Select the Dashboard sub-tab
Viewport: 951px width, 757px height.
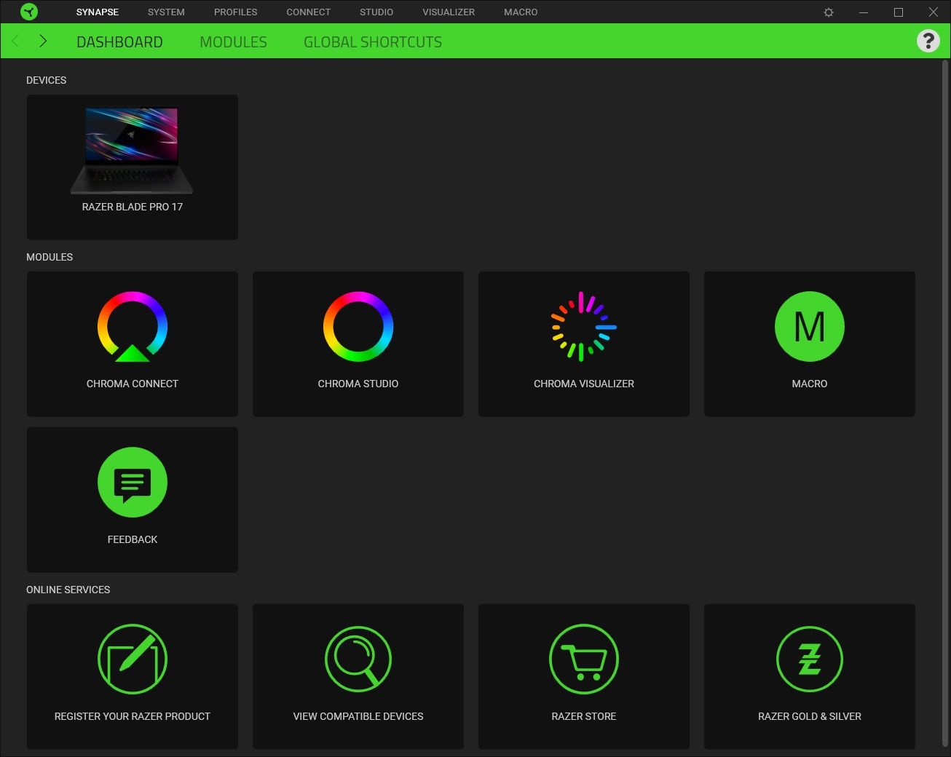[119, 42]
